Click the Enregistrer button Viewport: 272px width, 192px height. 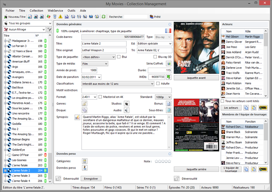[x=91, y=179]
